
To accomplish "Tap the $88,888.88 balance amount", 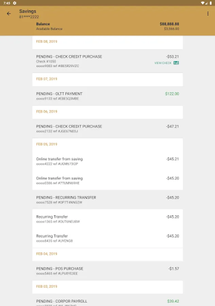I will click(x=169, y=24).
